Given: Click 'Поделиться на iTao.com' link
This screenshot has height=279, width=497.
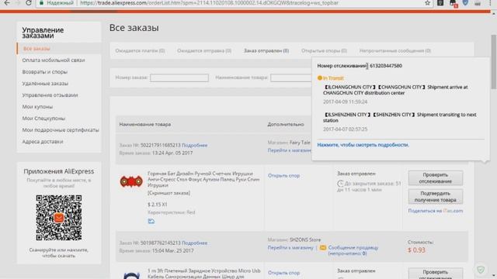Looking at the screenshot, I should 436,211.
